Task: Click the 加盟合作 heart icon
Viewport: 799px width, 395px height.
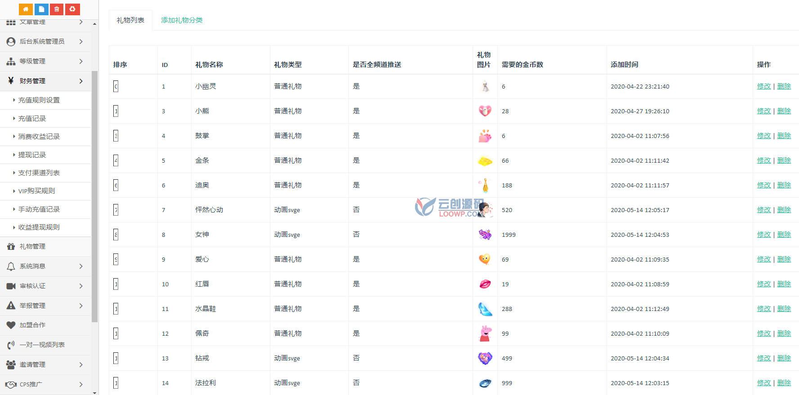Action: pyautogui.click(x=11, y=325)
